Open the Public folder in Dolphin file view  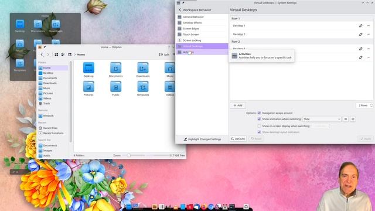(115, 89)
